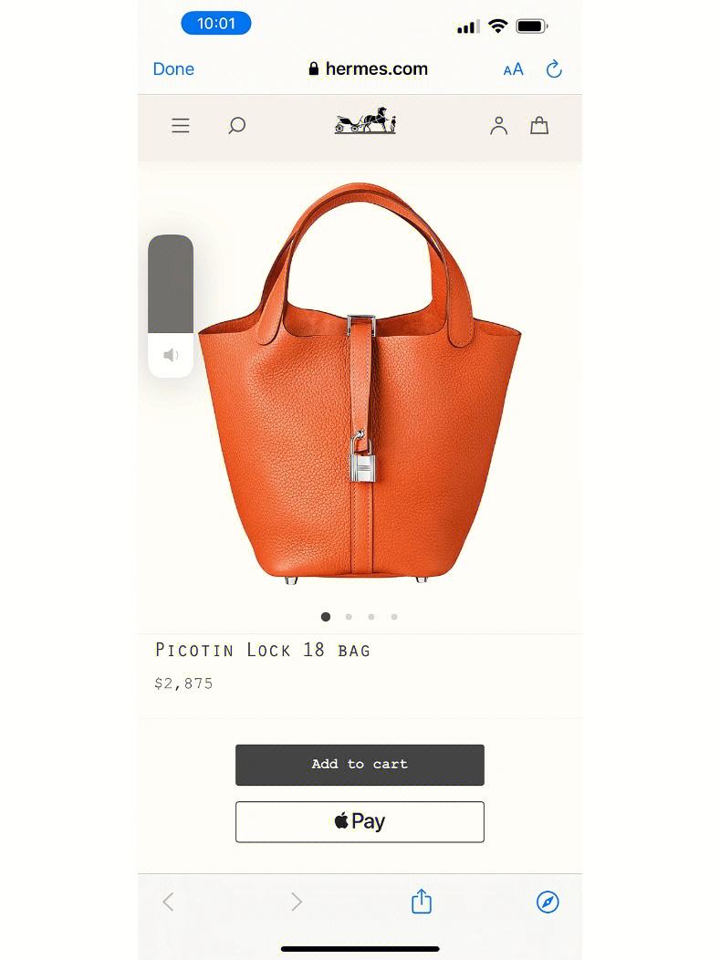Tap Done to close the browser
This screenshot has height=960, width=720.
[173, 69]
